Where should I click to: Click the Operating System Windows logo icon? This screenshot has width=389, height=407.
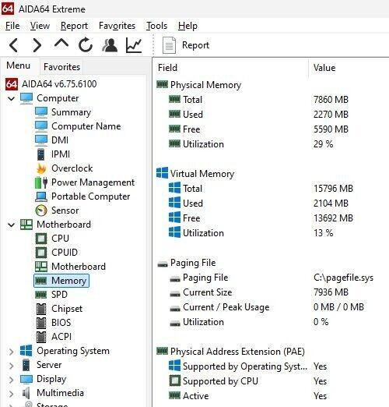tap(26, 351)
